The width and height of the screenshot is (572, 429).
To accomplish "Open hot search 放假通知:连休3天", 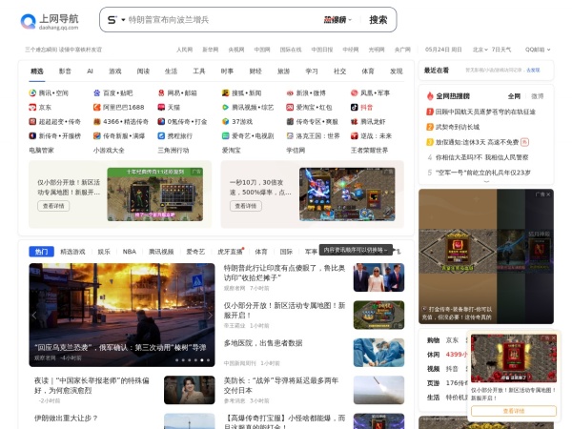I will [x=477, y=142].
